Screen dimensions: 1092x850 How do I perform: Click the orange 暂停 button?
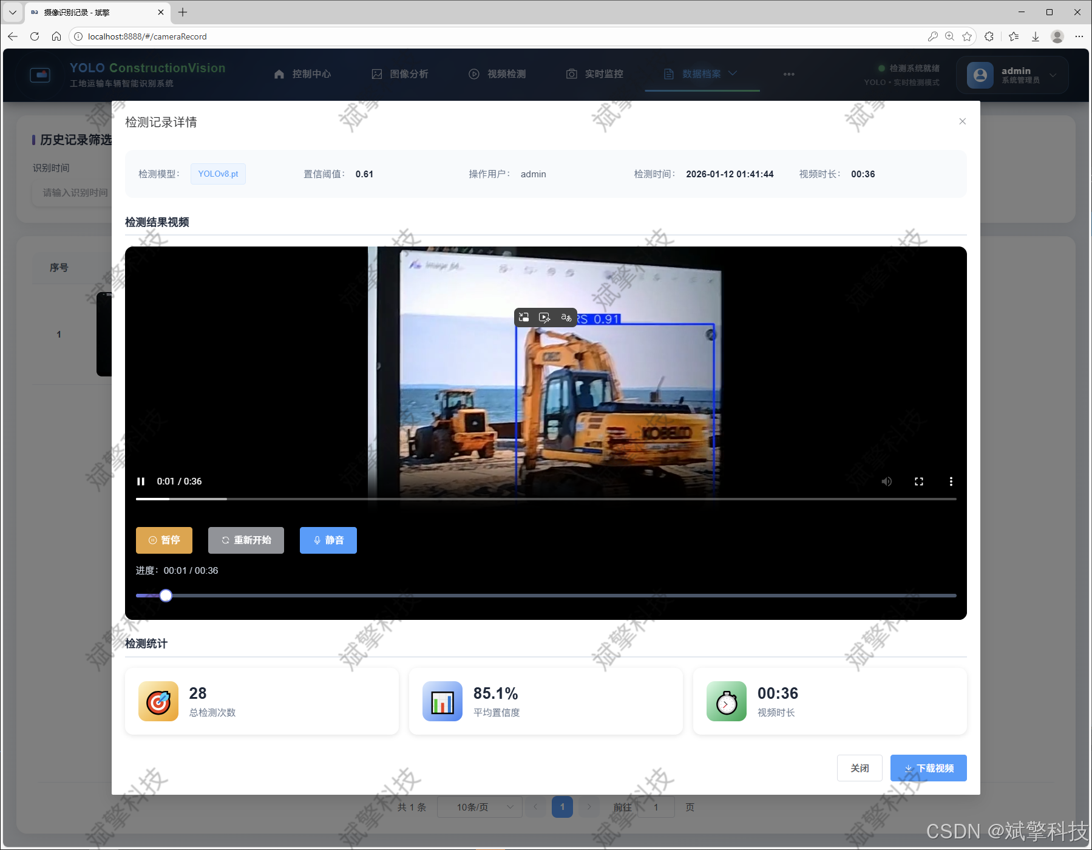[164, 540]
